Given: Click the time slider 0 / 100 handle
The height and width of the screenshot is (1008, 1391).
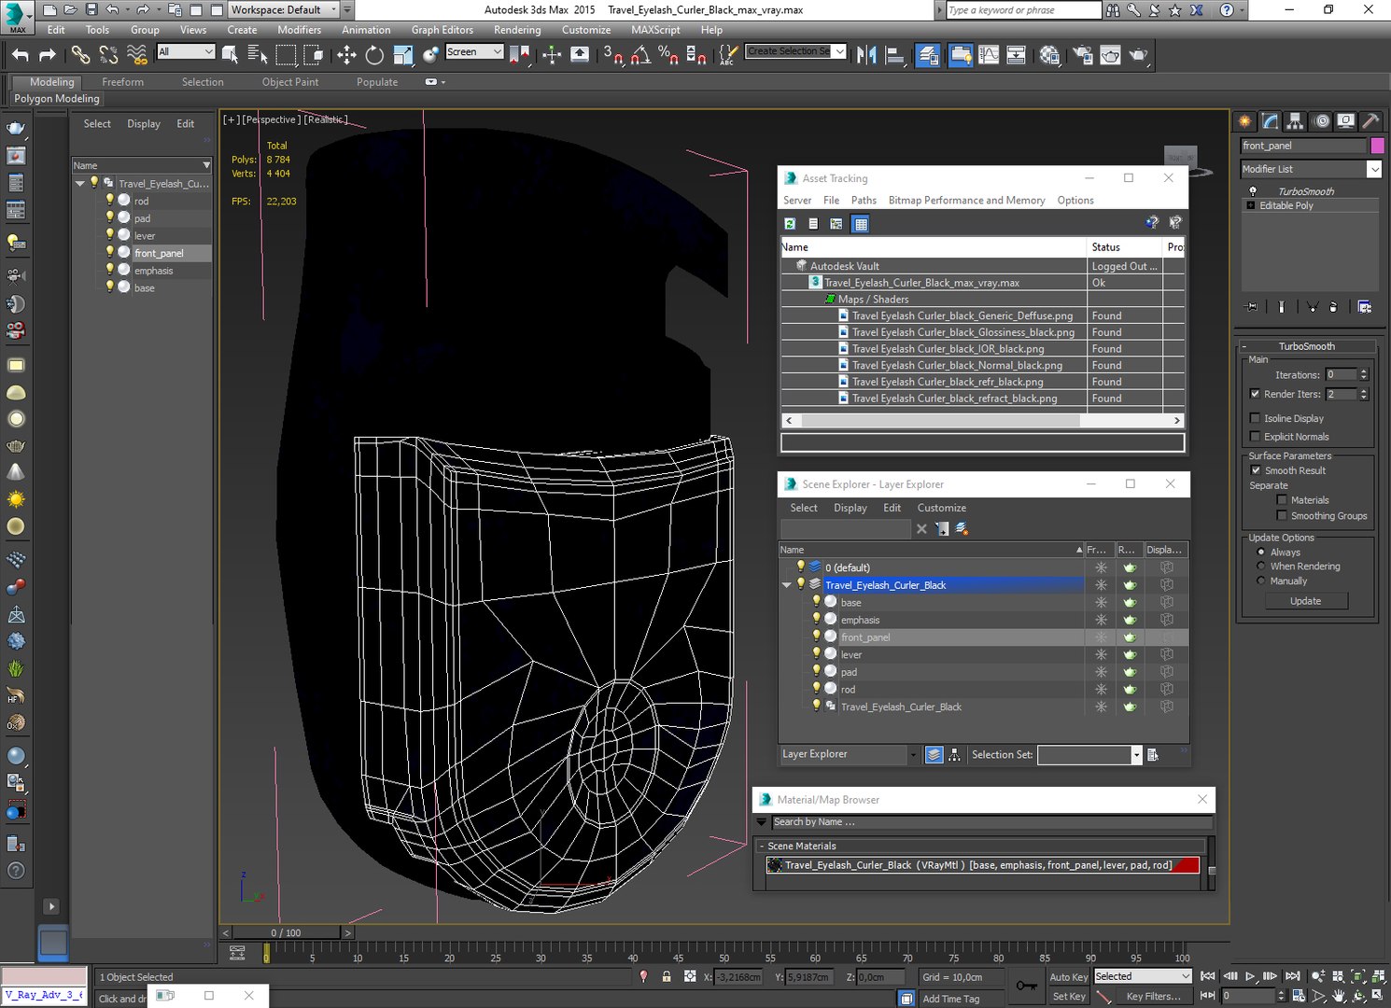Looking at the screenshot, I should (287, 932).
